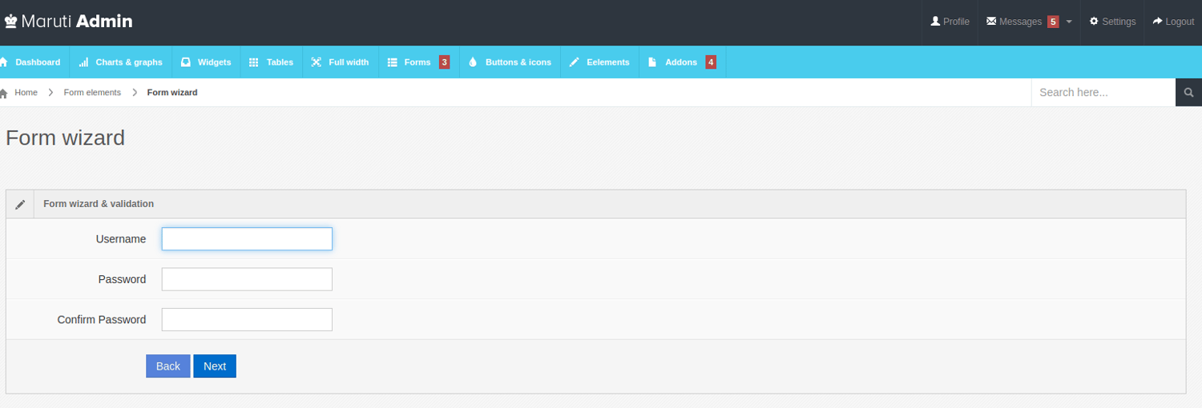Click the Form wizard & validation header
The image size is (1202, 408).
coord(99,204)
